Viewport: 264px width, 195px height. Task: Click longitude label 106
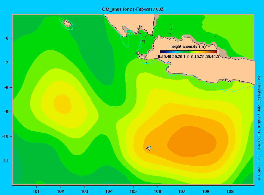pos(157,191)
